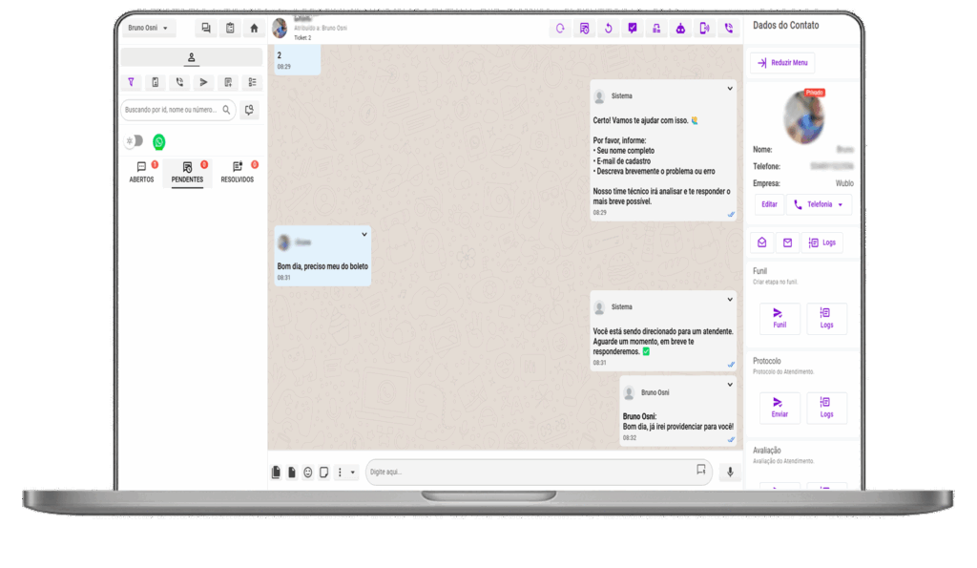Screen dimensions: 977x568
Task: Click the microphone icon to record audio
Action: pos(730,472)
